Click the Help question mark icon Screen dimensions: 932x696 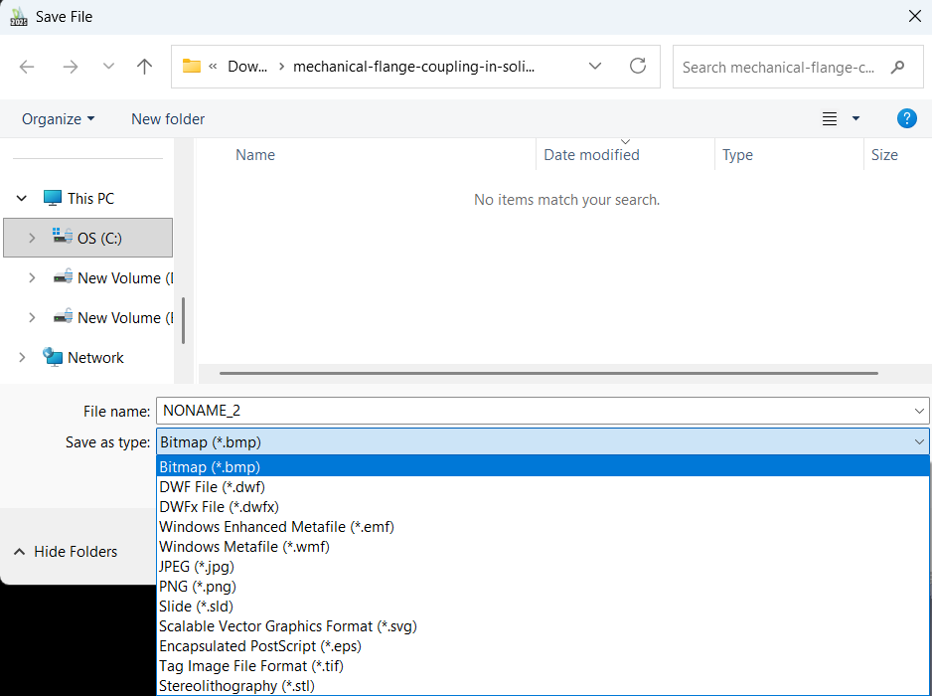[906, 118]
